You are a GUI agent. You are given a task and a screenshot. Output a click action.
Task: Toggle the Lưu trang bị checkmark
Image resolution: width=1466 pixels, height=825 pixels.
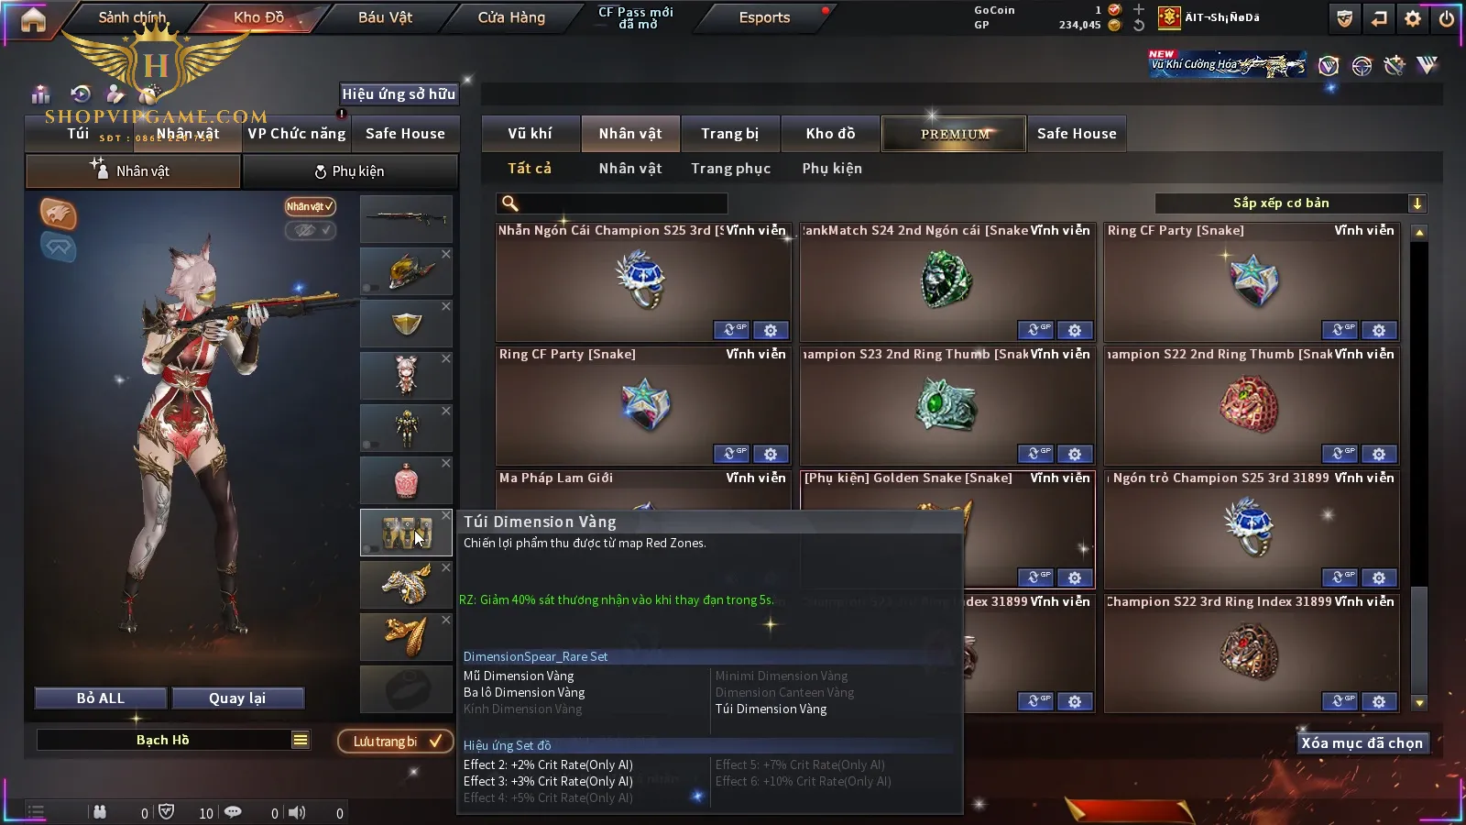point(395,741)
